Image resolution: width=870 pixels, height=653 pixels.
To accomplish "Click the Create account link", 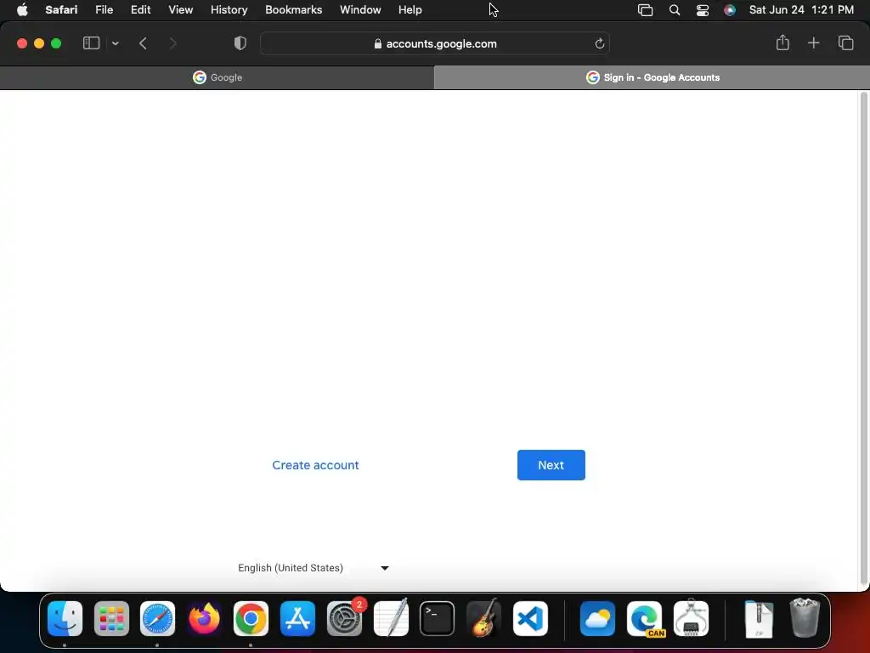I will click(x=315, y=465).
